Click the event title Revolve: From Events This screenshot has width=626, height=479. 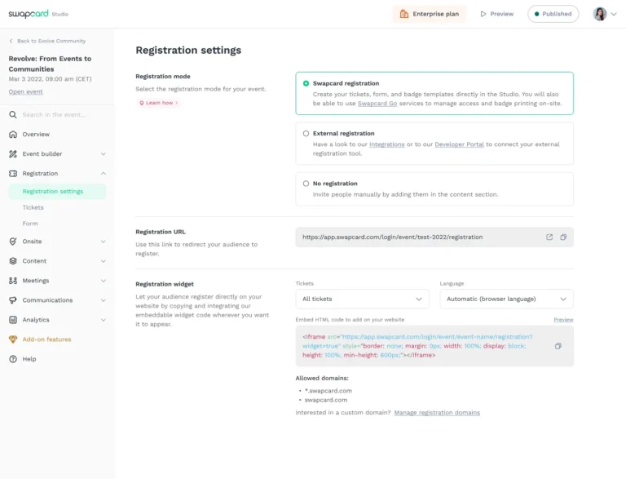point(50,64)
